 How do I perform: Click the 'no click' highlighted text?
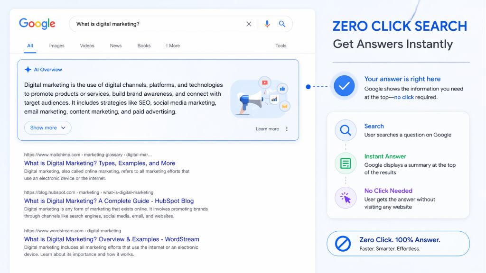(x=404, y=97)
